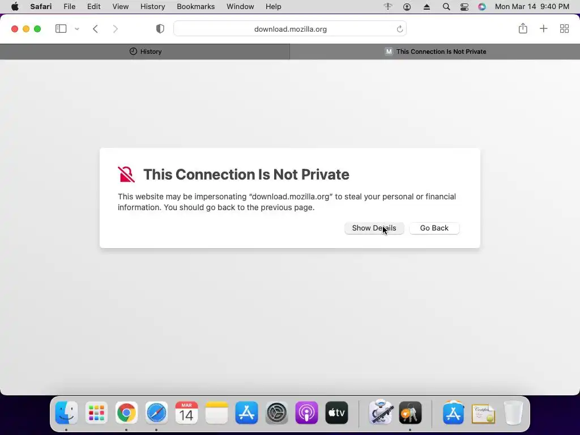Open Finder from the Dock
The height and width of the screenshot is (435, 580).
[x=67, y=412]
